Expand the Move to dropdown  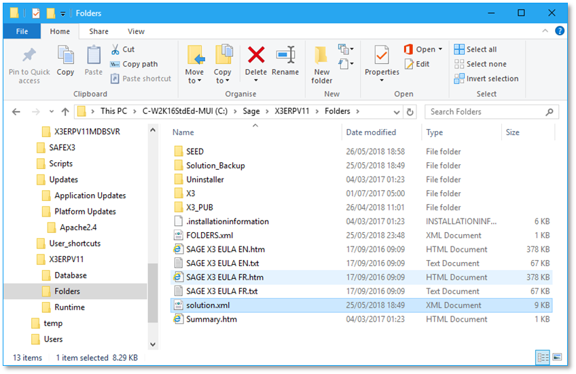click(x=194, y=81)
